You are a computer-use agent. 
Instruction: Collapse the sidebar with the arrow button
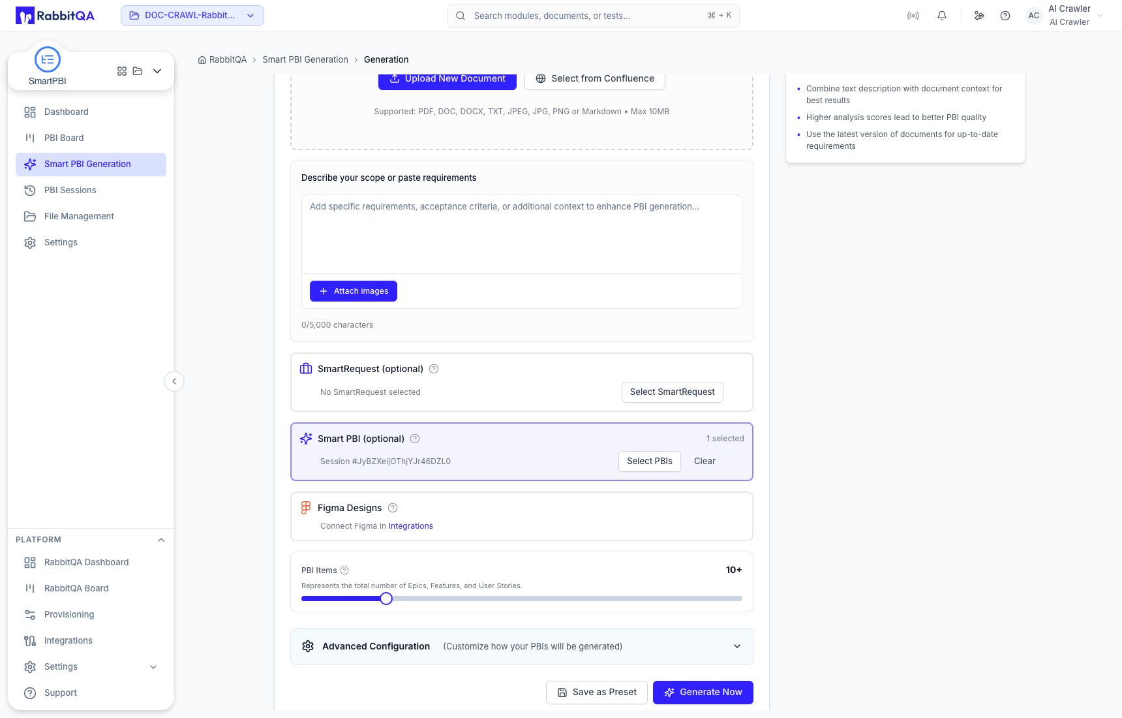174,381
